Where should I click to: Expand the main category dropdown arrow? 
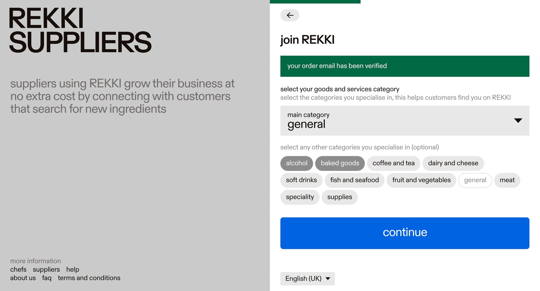(518, 120)
